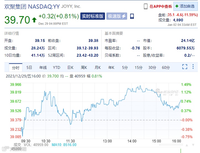Click the mobile device icon next to 极速版
Image resolution: width=200 pixels, height=153 pixels.
coord(132,16)
